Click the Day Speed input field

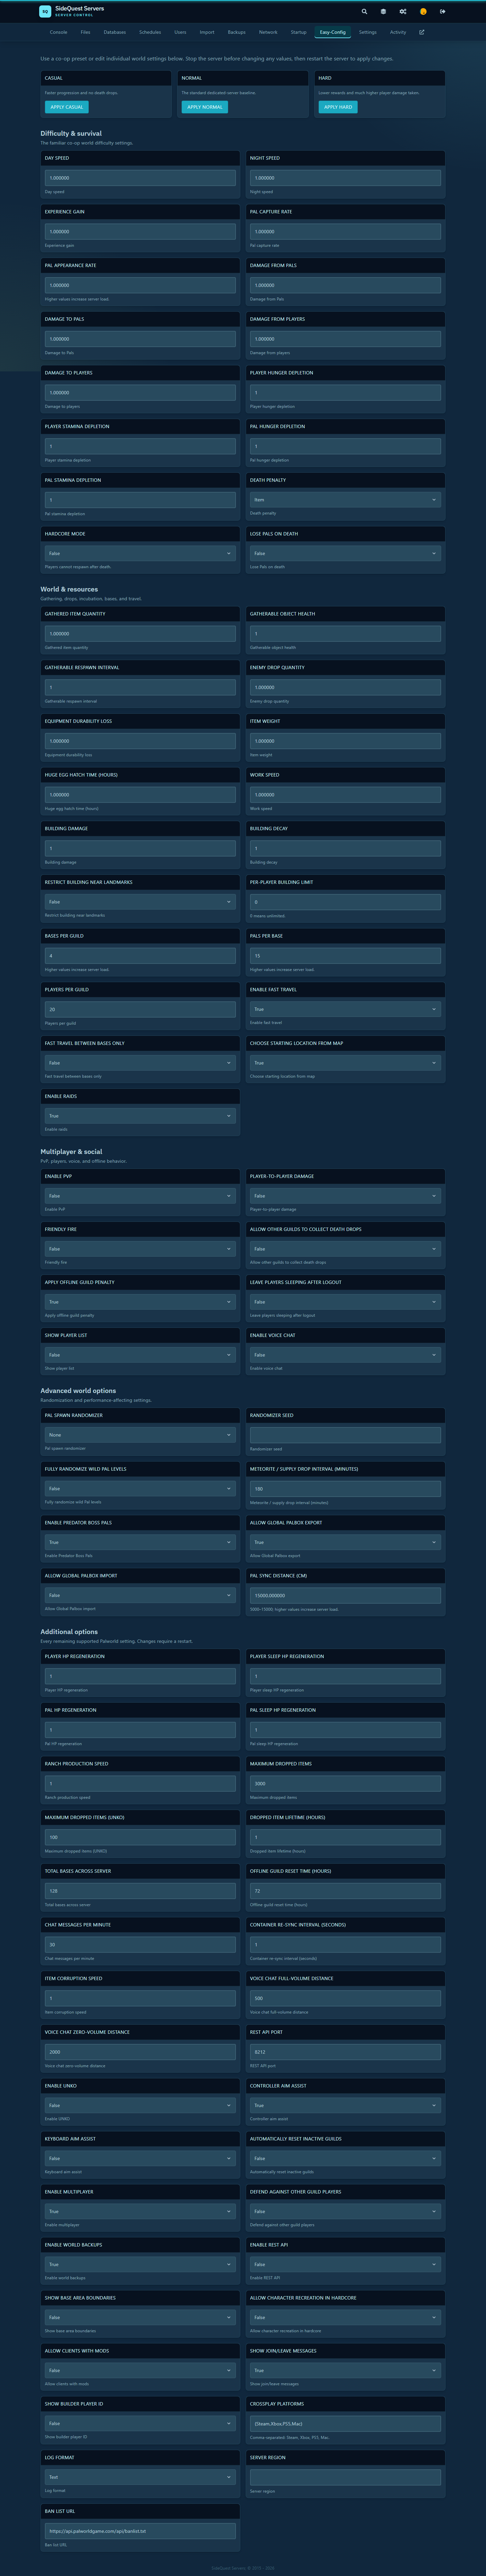tap(140, 178)
